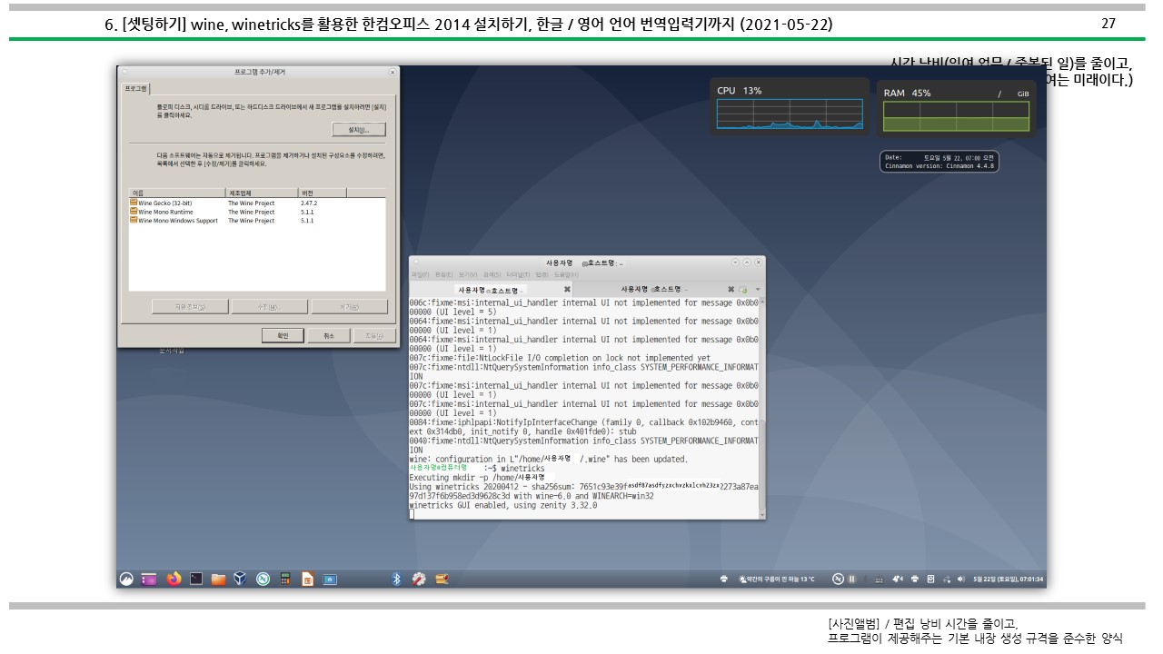Open the calendar clock in the panel
The height and width of the screenshot is (654, 1163).
pyautogui.click(x=1009, y=579)
